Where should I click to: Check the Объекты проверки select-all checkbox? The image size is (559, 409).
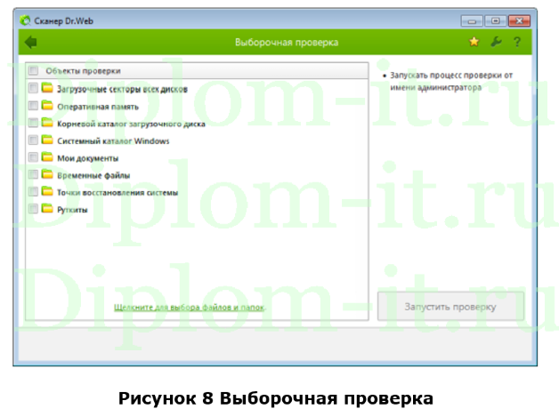(x=33, y=70)
